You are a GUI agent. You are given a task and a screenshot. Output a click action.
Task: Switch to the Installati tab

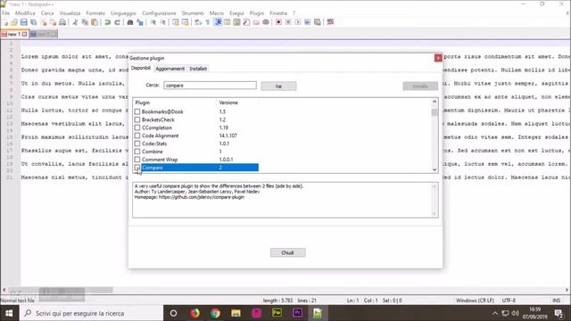point(198,69)
